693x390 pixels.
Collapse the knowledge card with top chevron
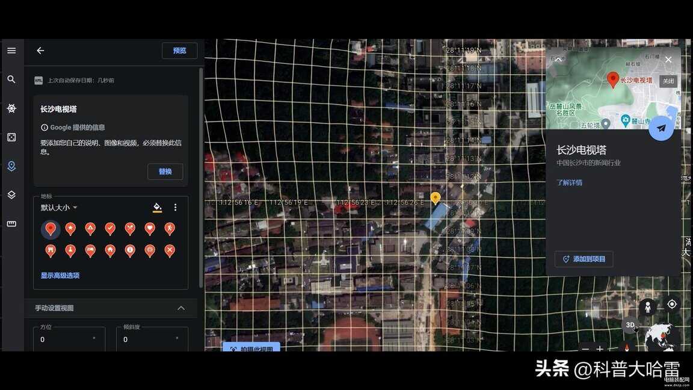pyautogui.click(x=558, y=59)
